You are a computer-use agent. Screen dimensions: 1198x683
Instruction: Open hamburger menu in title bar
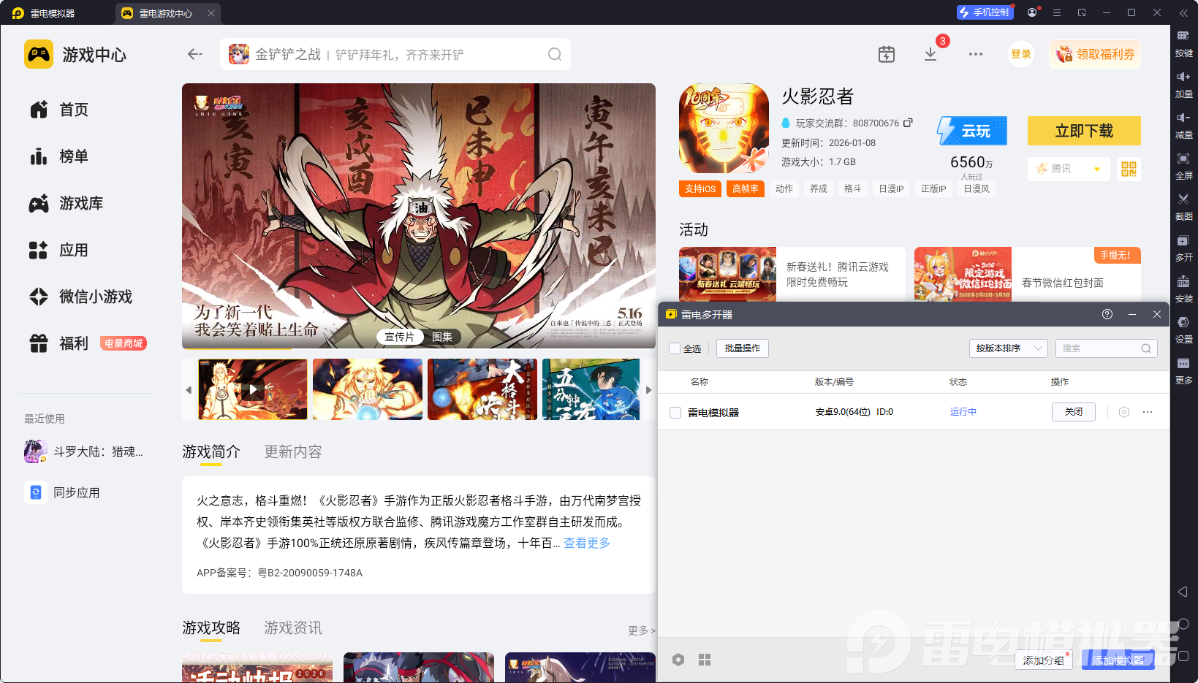tap(1057, 12)
